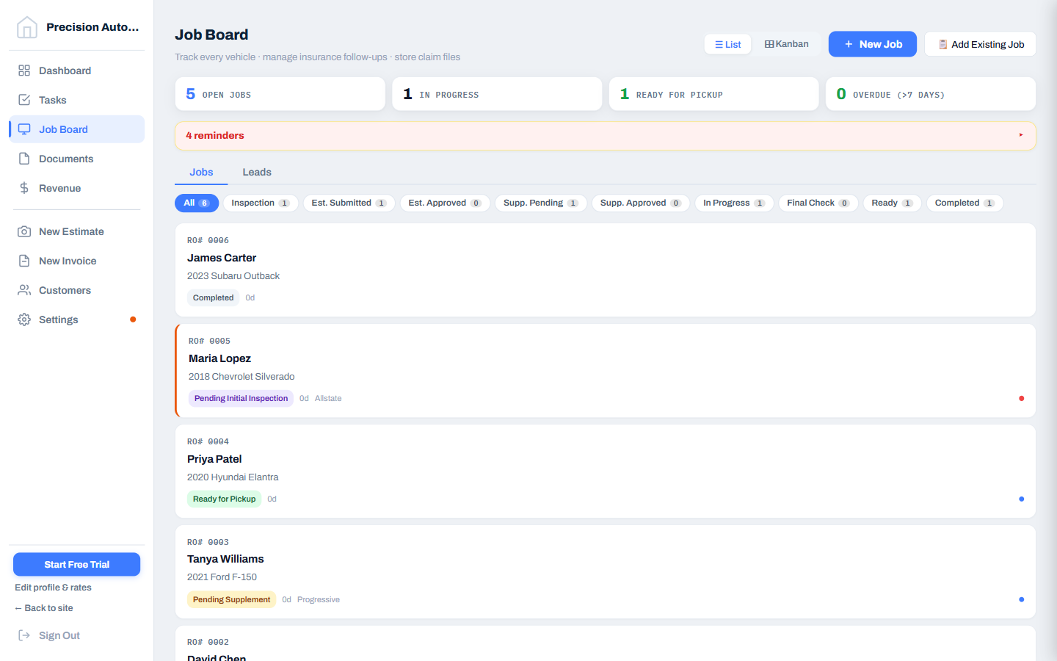Filter jobs by Est. Approved
1057x661 pixels.
tap(445, 203)
